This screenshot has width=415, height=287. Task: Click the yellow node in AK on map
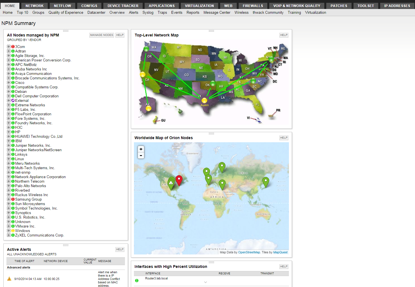[149, 108]
